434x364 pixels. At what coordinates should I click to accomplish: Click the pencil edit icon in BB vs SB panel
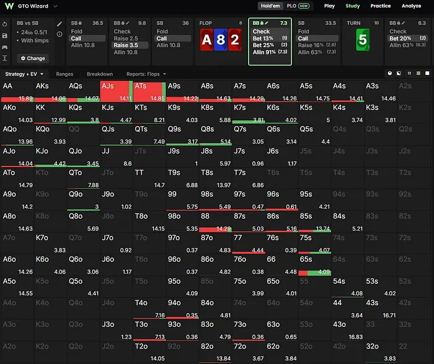point(60,24)
